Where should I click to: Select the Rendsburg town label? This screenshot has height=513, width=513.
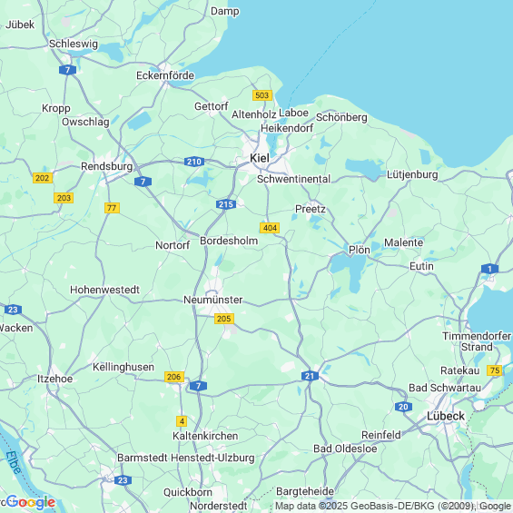coord(107,166)
